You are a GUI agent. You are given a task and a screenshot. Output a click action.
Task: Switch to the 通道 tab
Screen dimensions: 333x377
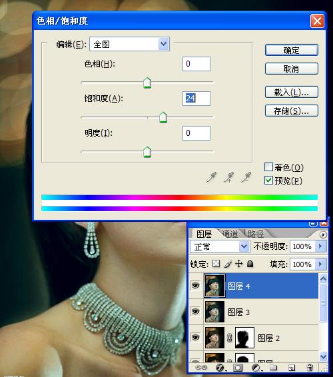coord(230,234)
